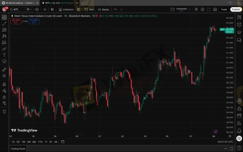Select the text annotation tool
Viewport: 243px width, 152px height.
pyautogui.click(x=4, y=55)
